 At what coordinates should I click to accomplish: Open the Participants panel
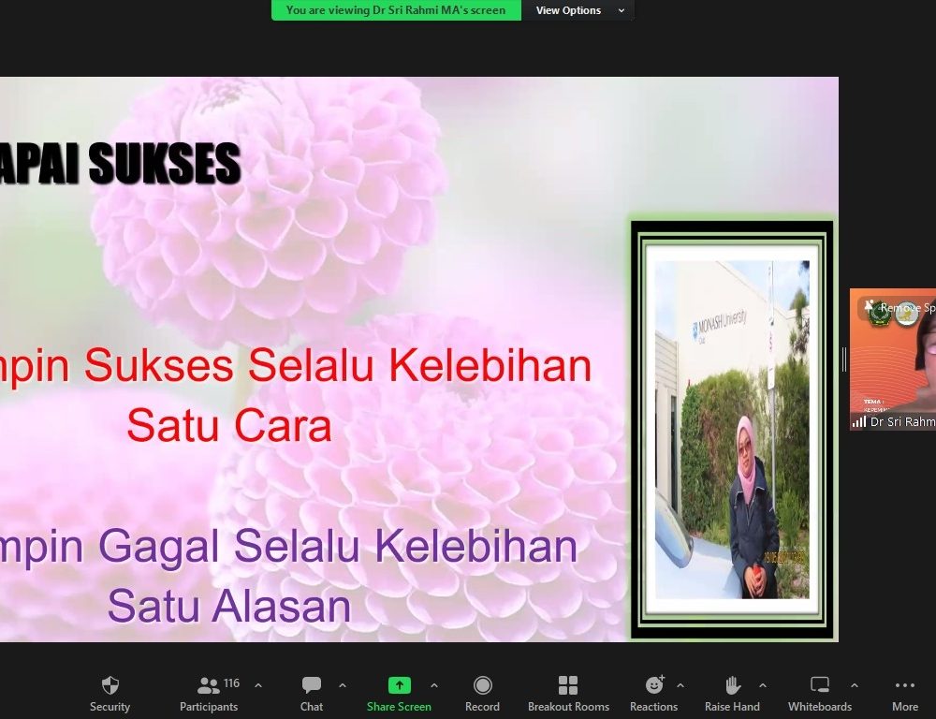click(209, 693)
